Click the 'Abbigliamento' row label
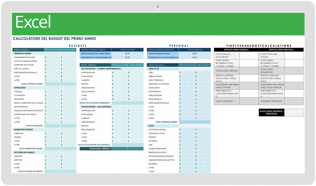 click(x=155, y=76)
